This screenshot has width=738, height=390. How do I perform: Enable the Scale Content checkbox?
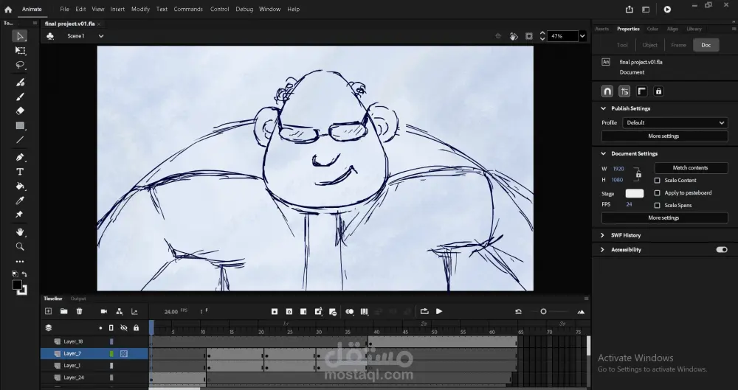pyautogui.click(x=657, y=180)
